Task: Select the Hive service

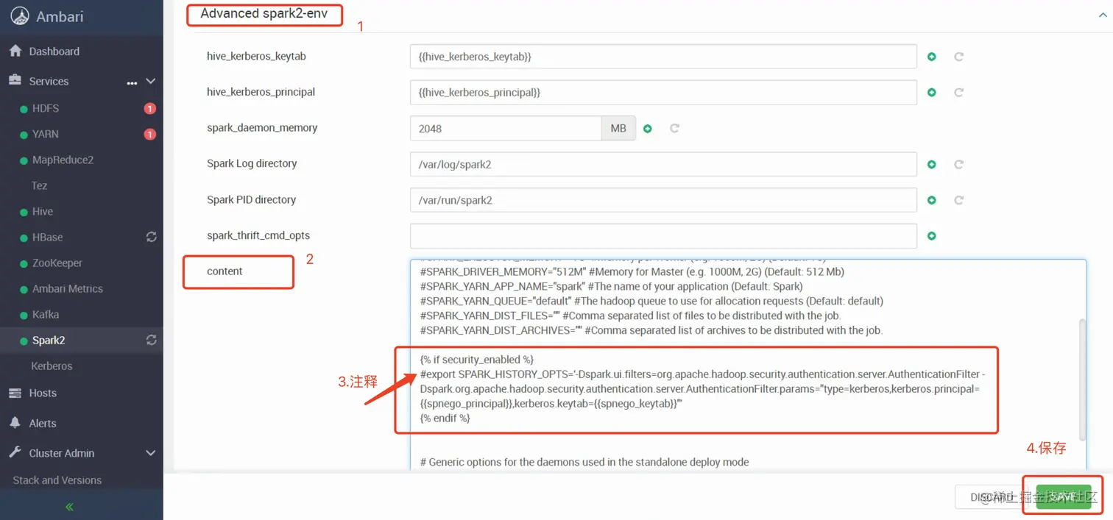Action: pos(42,211)
